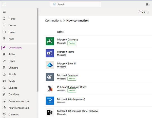Screen dimensions: 152x118
Task: Open Custom connectors page
Action: point(19,101)
